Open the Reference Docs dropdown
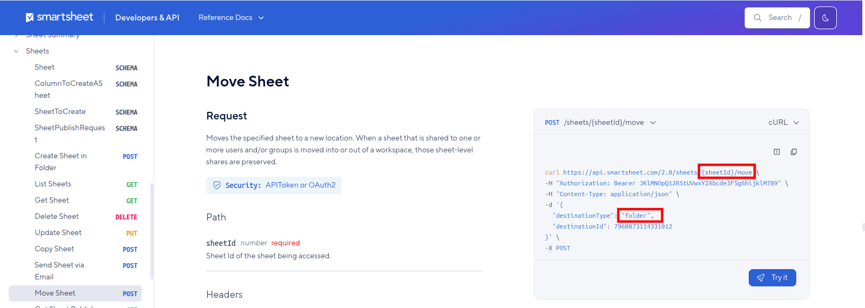This screenshot has height=308, width=865. tap(231, 18)
